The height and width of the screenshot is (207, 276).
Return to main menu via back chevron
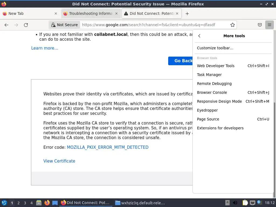(x=199, y=36)
